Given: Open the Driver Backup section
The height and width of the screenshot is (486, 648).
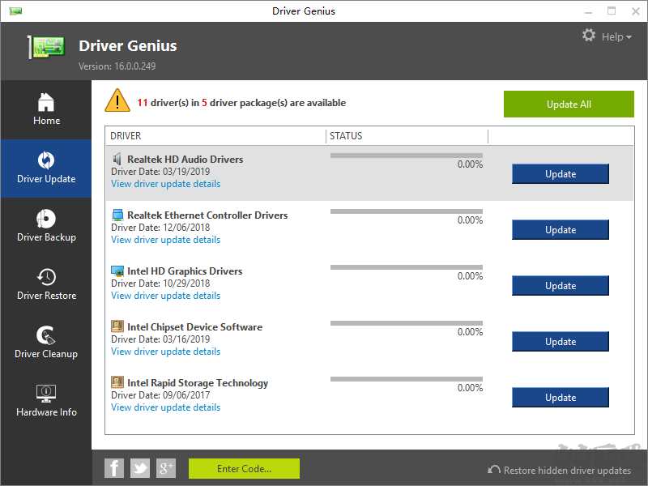Looking at the screenshot, I should [x=46, y=227].
